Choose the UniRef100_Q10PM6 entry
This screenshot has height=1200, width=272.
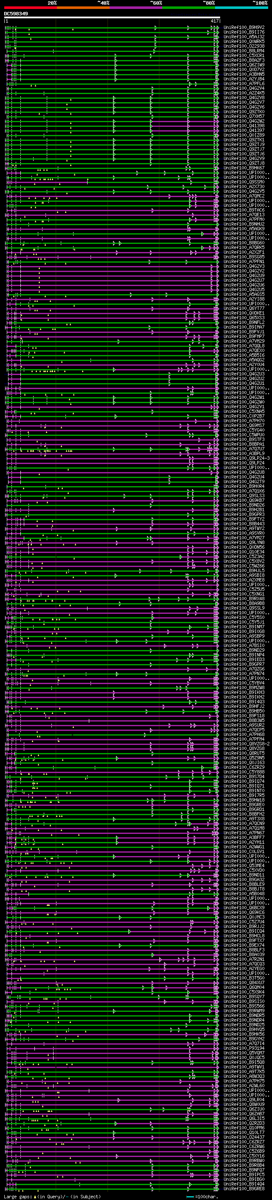[x=244, y=1127]
